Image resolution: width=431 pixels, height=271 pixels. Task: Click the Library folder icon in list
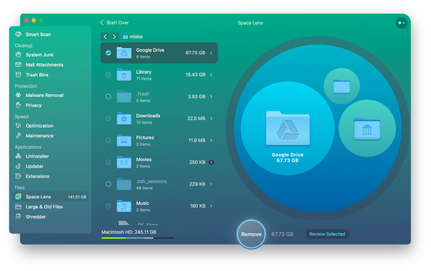pos(124,75)
